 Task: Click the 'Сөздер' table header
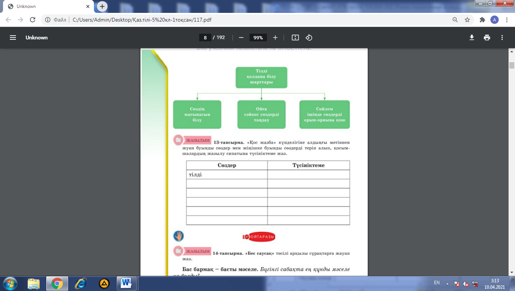[x=227, y=165]
